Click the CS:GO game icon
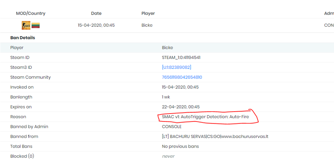 pyautogui.click(x=26, y=25)
